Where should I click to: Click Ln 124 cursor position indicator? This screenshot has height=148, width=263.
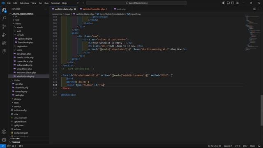[x=215, y=146]
